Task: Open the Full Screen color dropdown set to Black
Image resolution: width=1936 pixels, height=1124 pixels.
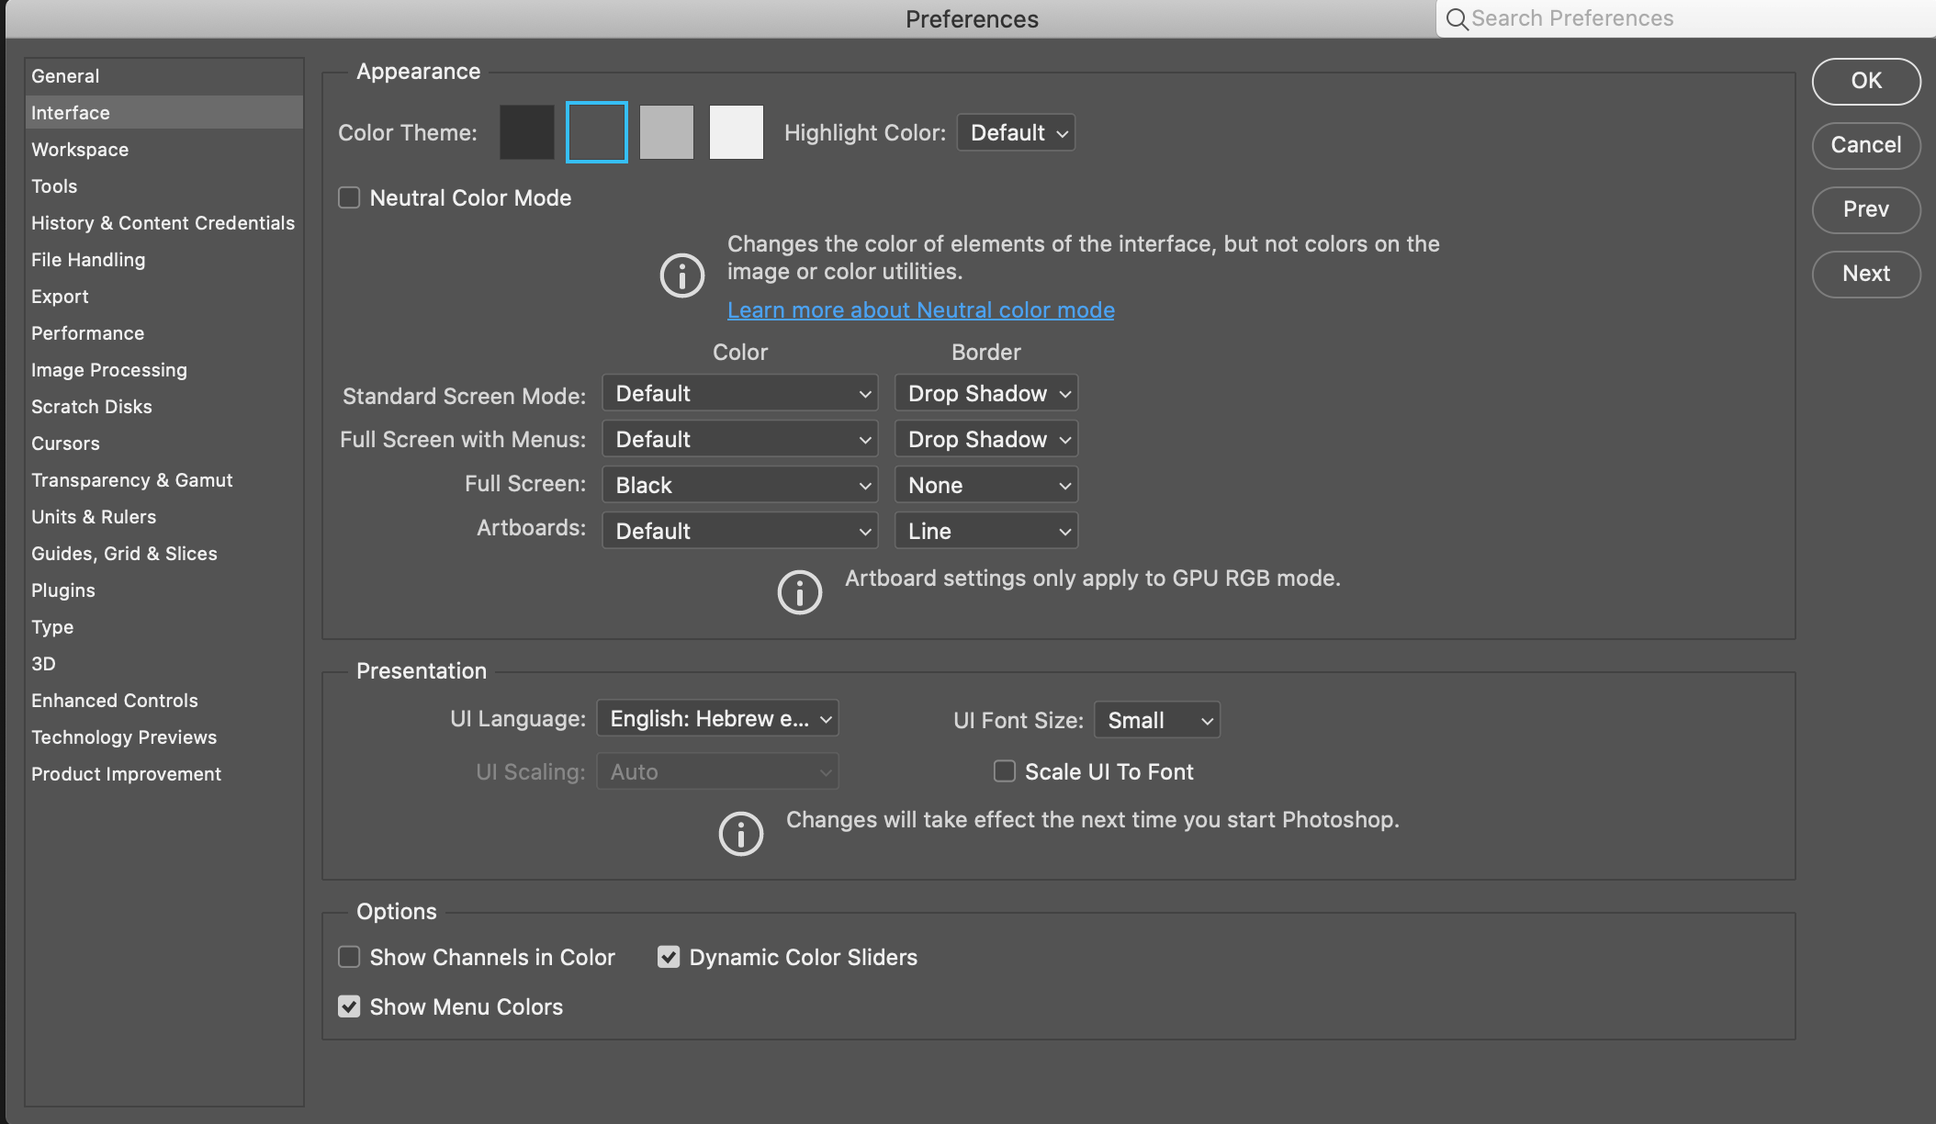Action: click(740, 485)
